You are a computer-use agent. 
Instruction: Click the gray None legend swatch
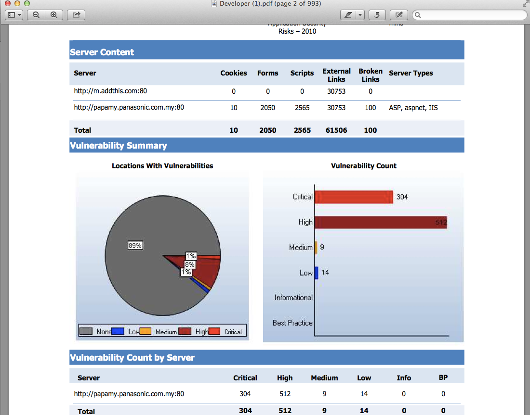86,331
